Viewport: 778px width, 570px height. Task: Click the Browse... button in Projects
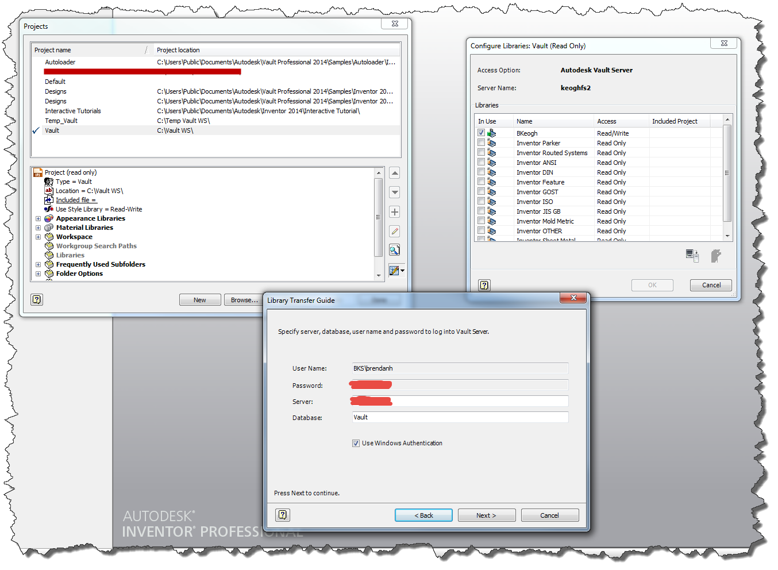coord(245,300)
